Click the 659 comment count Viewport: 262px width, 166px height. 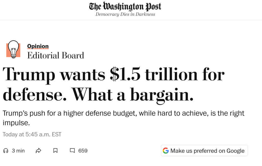[x=82, y=151]
